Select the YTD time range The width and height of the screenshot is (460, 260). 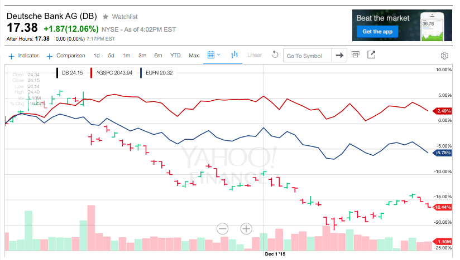pos(175,56)
